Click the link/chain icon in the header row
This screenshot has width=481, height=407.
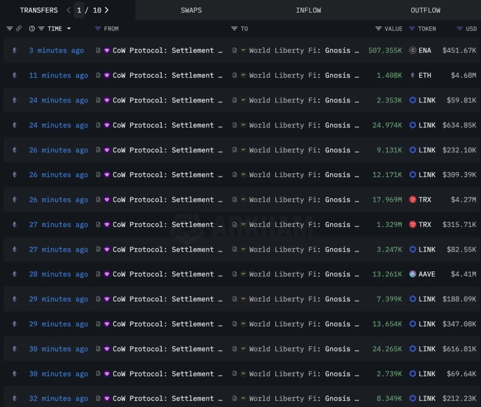[x=18, y=28]
